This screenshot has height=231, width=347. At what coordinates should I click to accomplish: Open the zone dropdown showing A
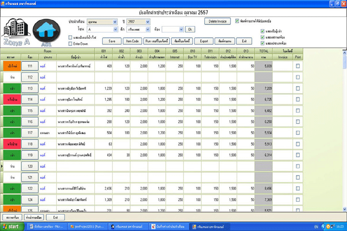click(x=115, y=29)
